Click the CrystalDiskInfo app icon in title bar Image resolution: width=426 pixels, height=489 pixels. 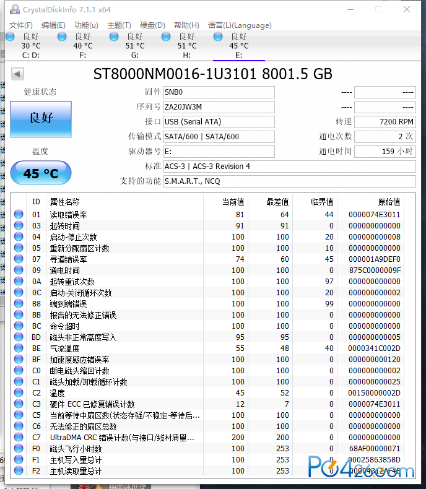[14, 10]
